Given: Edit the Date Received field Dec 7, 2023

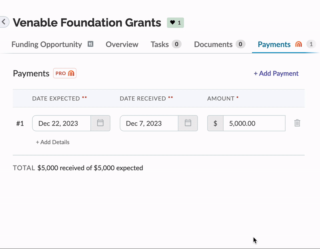Looking at the screenshot, I should 149,123.
